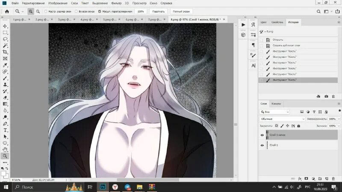Create a new layer icon
Screen dimensions: 342x192
click(x=327, y=179)
